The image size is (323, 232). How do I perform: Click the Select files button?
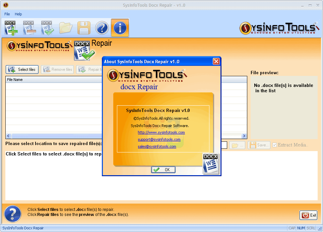(22, 70)
